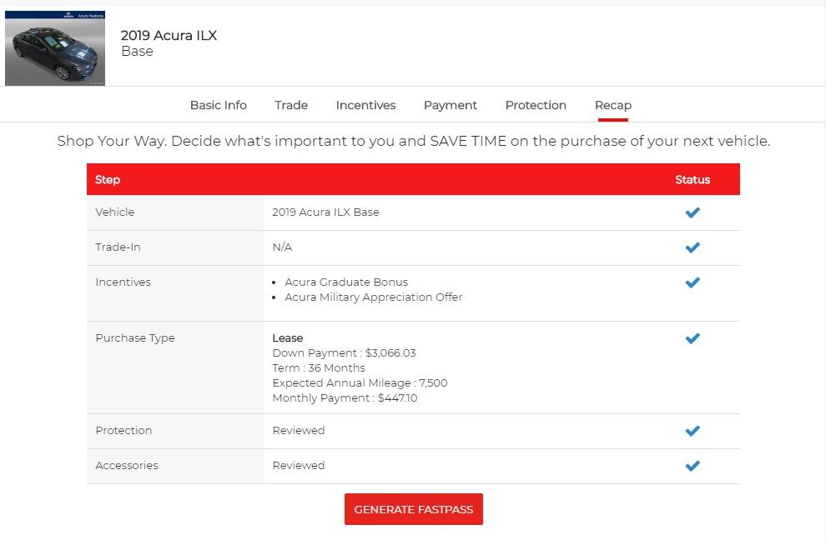This screenshot has height=540, width=826.
Task: Select the Trade-In step label
Action: [118, 247]
